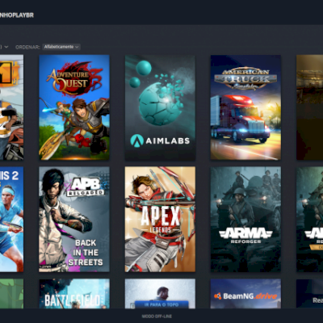Open the Arma Reforger game cover

point(245,219)
